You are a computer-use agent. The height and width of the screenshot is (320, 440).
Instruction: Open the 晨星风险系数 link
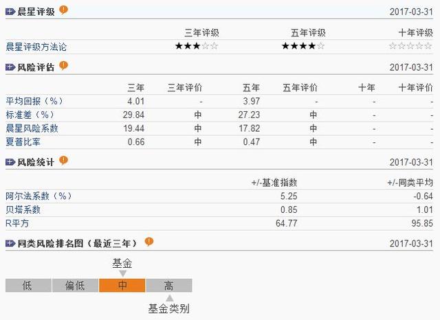(x=32, y=128)
